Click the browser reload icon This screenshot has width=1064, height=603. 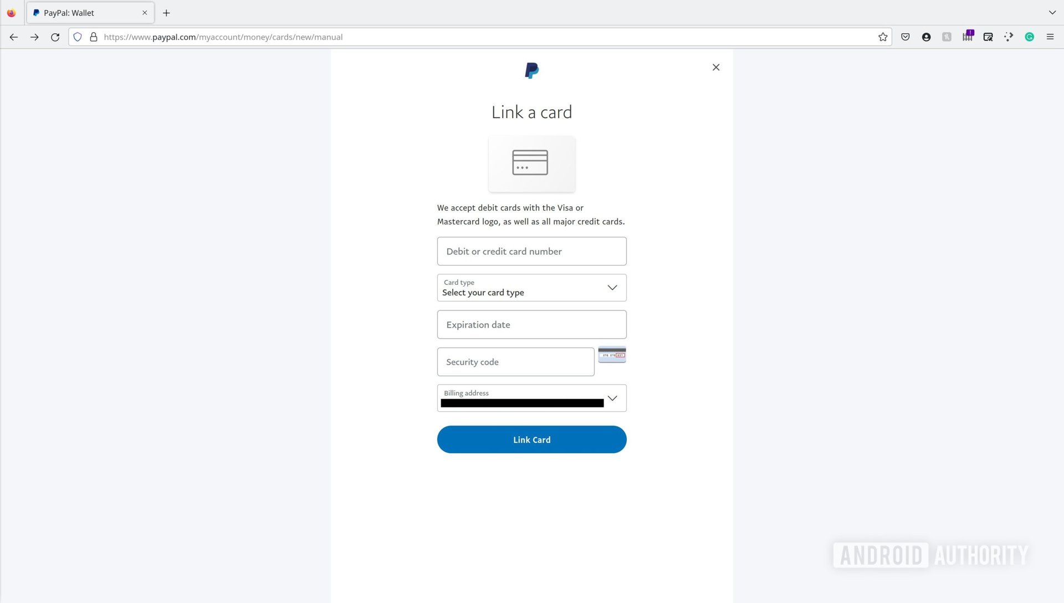[x=55, y=37]
